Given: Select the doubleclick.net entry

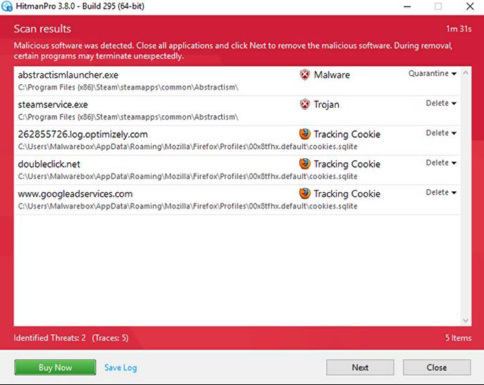Looking at the screenshot, I should tap(237, 170).
